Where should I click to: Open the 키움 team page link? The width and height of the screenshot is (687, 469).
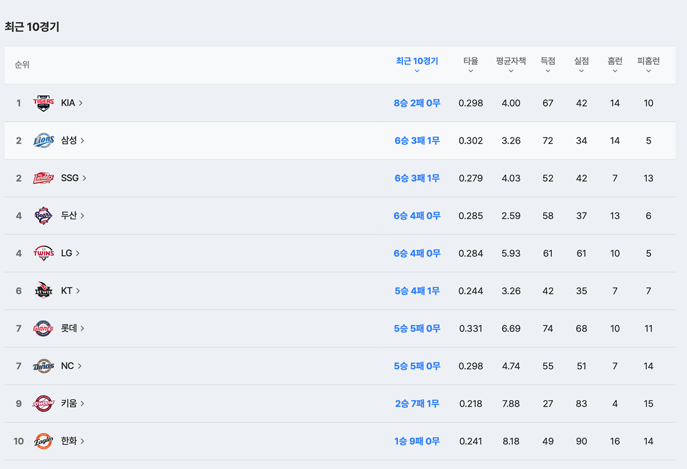(73, 403)
